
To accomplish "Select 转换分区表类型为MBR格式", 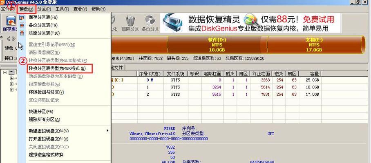I will pyautogui.click(x=57, y=68).
